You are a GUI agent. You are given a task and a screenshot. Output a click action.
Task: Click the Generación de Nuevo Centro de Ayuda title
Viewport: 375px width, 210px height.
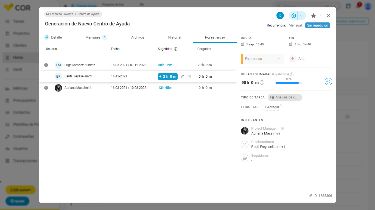(x=87, y=24)
